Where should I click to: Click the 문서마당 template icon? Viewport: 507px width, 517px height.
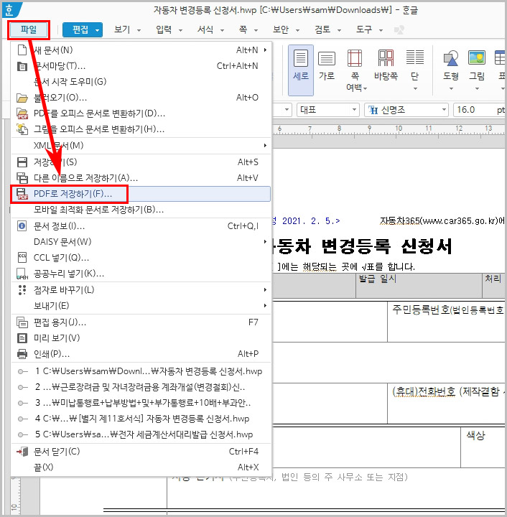click(x=22, y=66)
